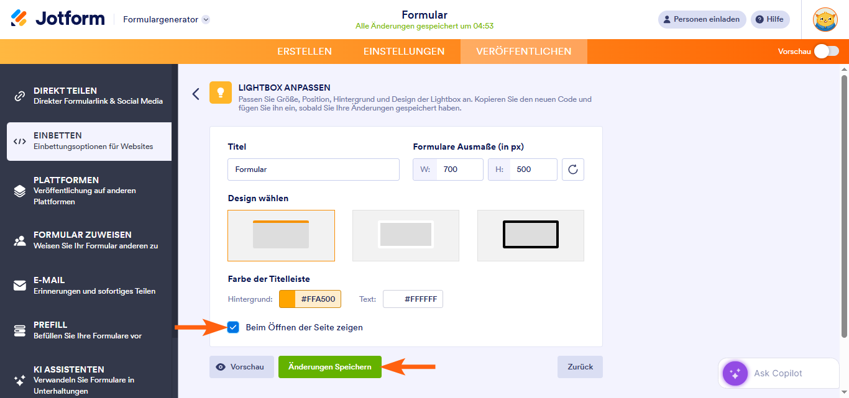Reset the form dimensions with the refresh icon
The image size is (849, 398).
coord(572,169)
